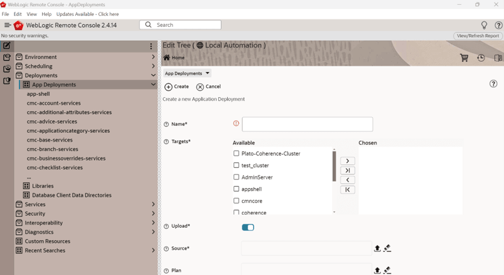Remove all targets from Chosen

(347, 190)
